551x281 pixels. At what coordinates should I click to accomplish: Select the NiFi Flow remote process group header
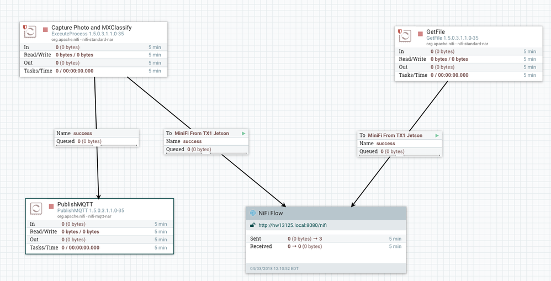[326, 213]
